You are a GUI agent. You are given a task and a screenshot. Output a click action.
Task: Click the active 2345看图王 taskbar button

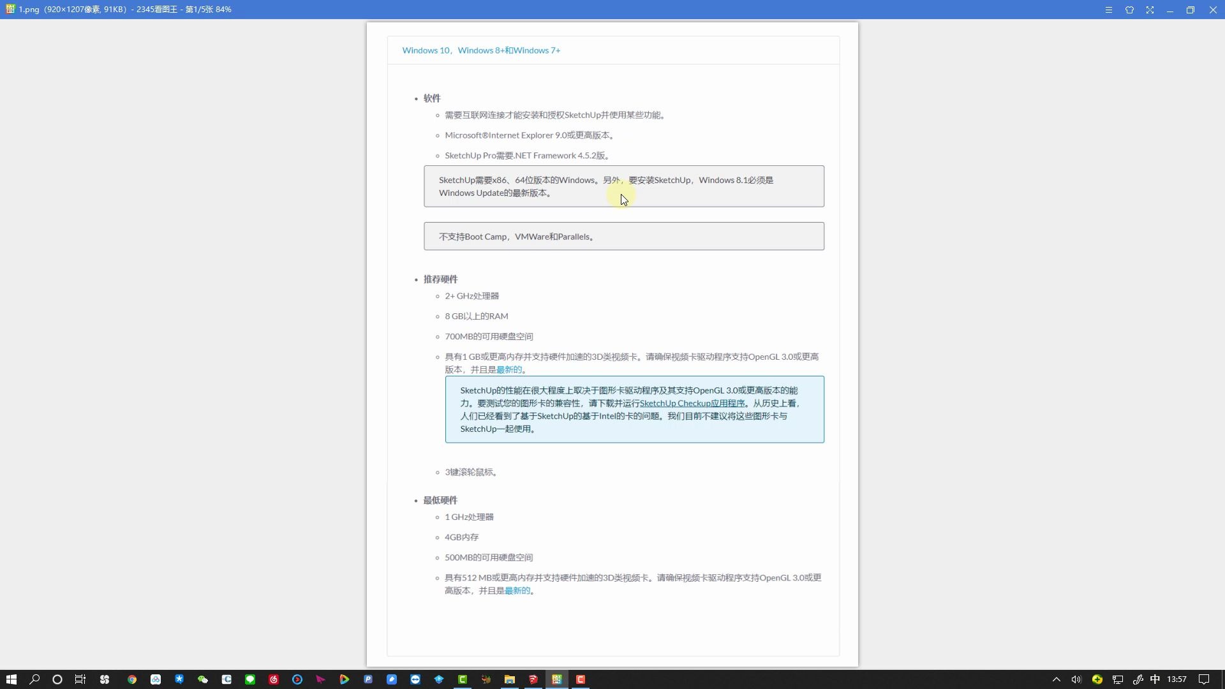[x=557, y=679]
